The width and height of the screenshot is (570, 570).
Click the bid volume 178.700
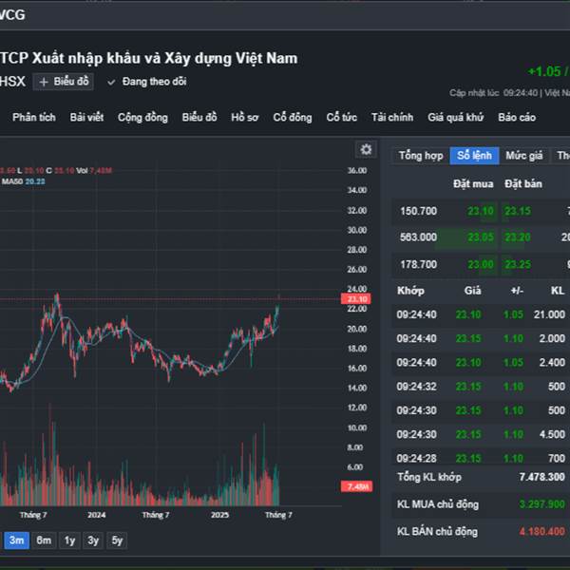418,264
